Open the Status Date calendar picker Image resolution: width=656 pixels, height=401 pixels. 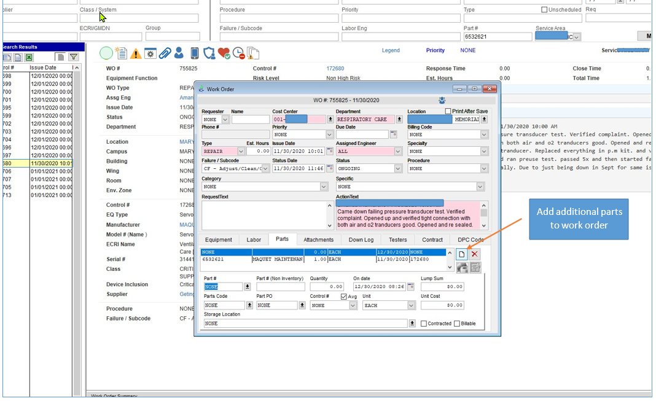pyautogui.click(x=330, y=168)
